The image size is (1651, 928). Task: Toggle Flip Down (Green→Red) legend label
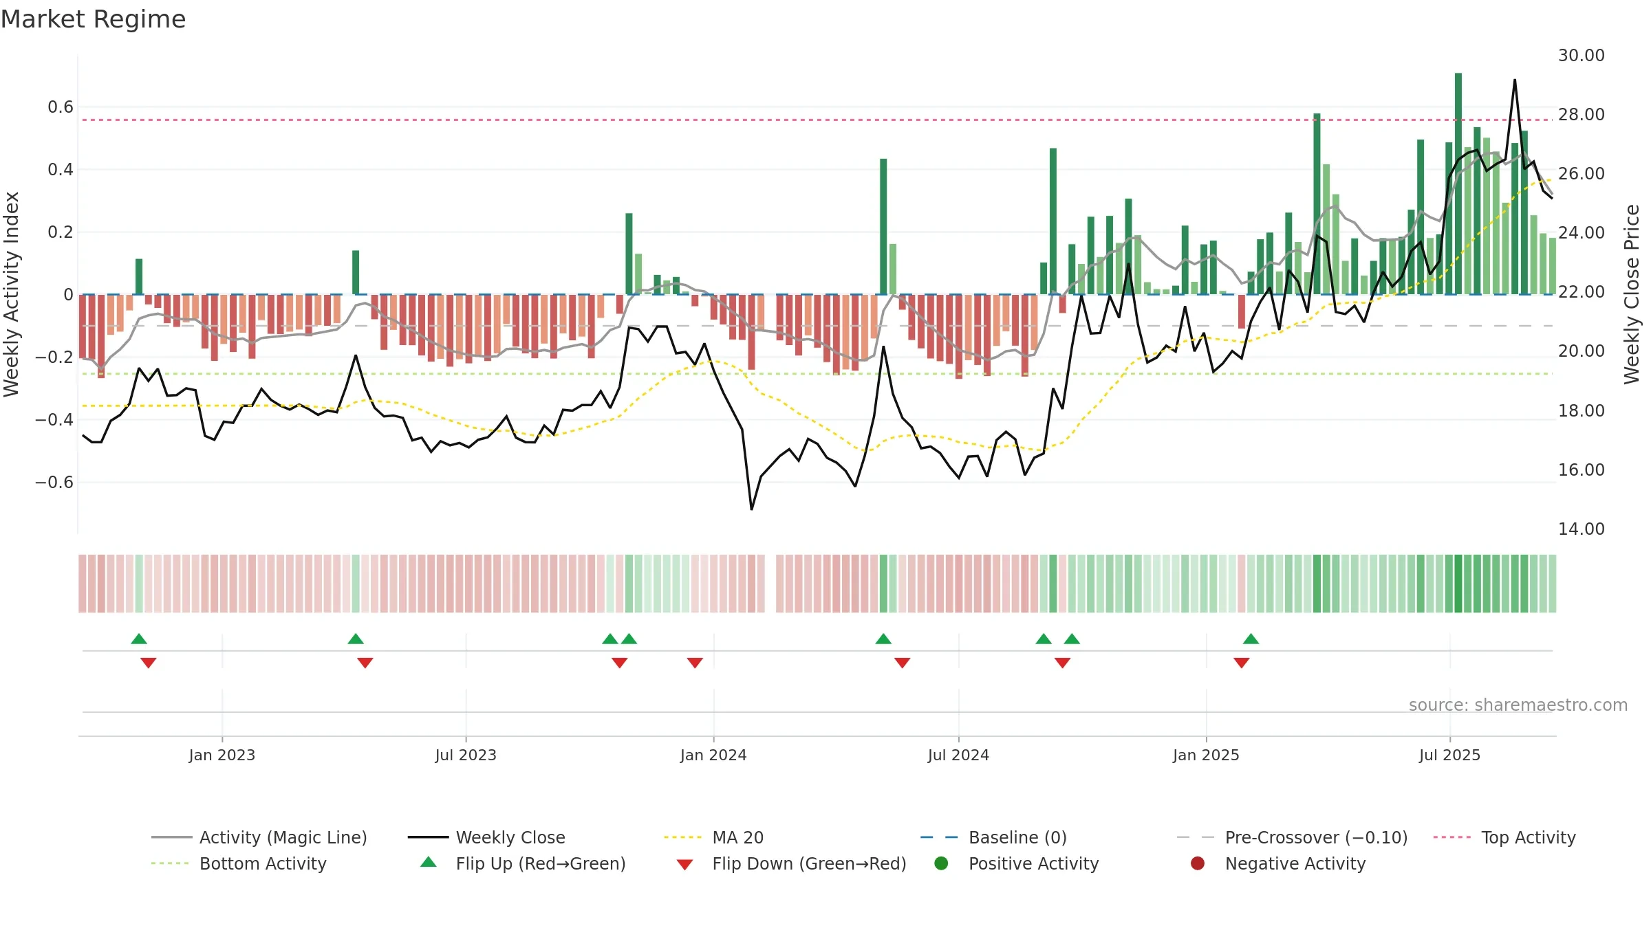tap(809, 863)
